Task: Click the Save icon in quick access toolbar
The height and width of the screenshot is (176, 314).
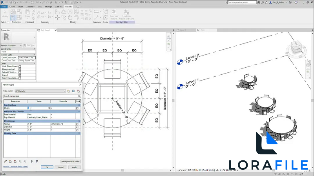Action: 11,2
